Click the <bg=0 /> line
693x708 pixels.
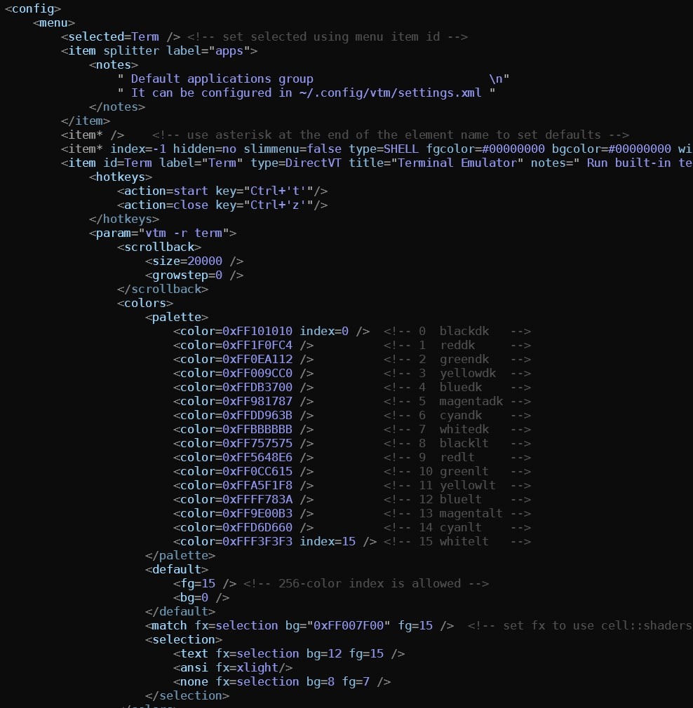[x=201, y=597]
